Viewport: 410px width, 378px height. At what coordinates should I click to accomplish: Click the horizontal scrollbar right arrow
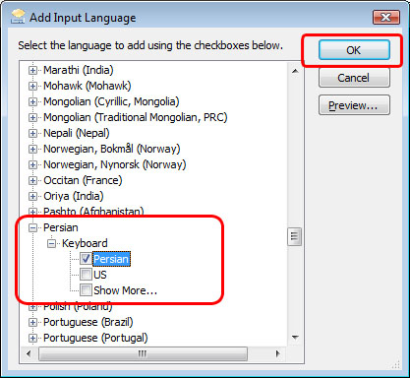278,353
